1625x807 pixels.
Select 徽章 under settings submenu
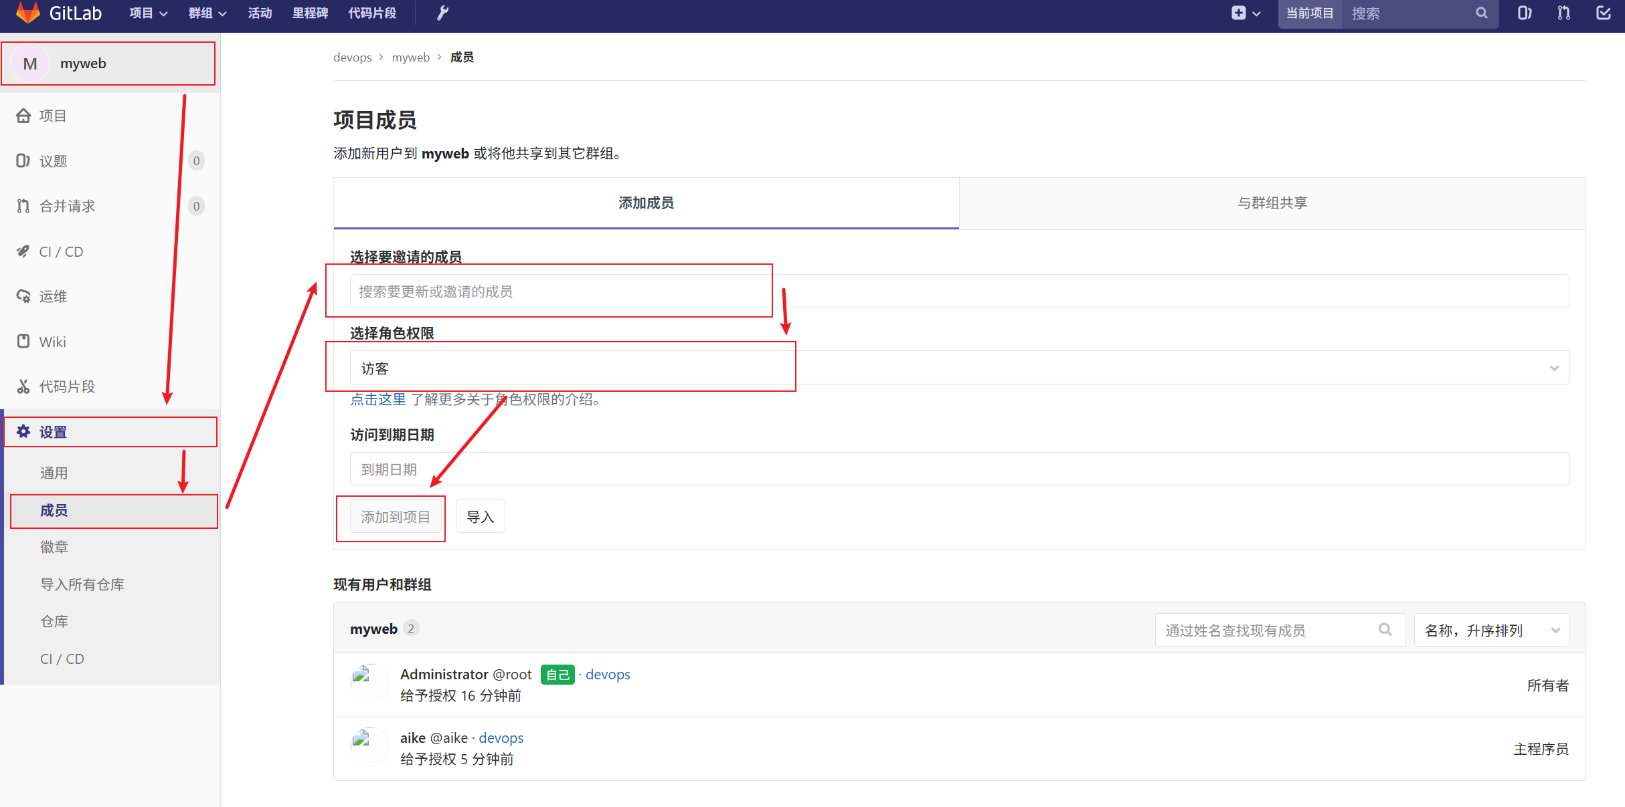(54, 547)
